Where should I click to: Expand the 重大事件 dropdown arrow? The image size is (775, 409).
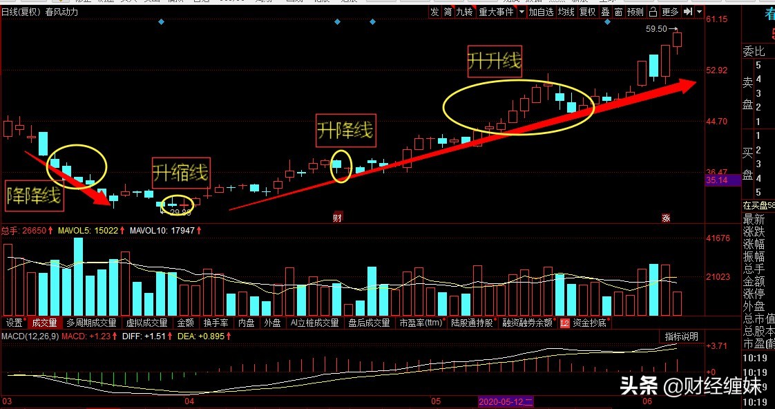tap(522, 12)
